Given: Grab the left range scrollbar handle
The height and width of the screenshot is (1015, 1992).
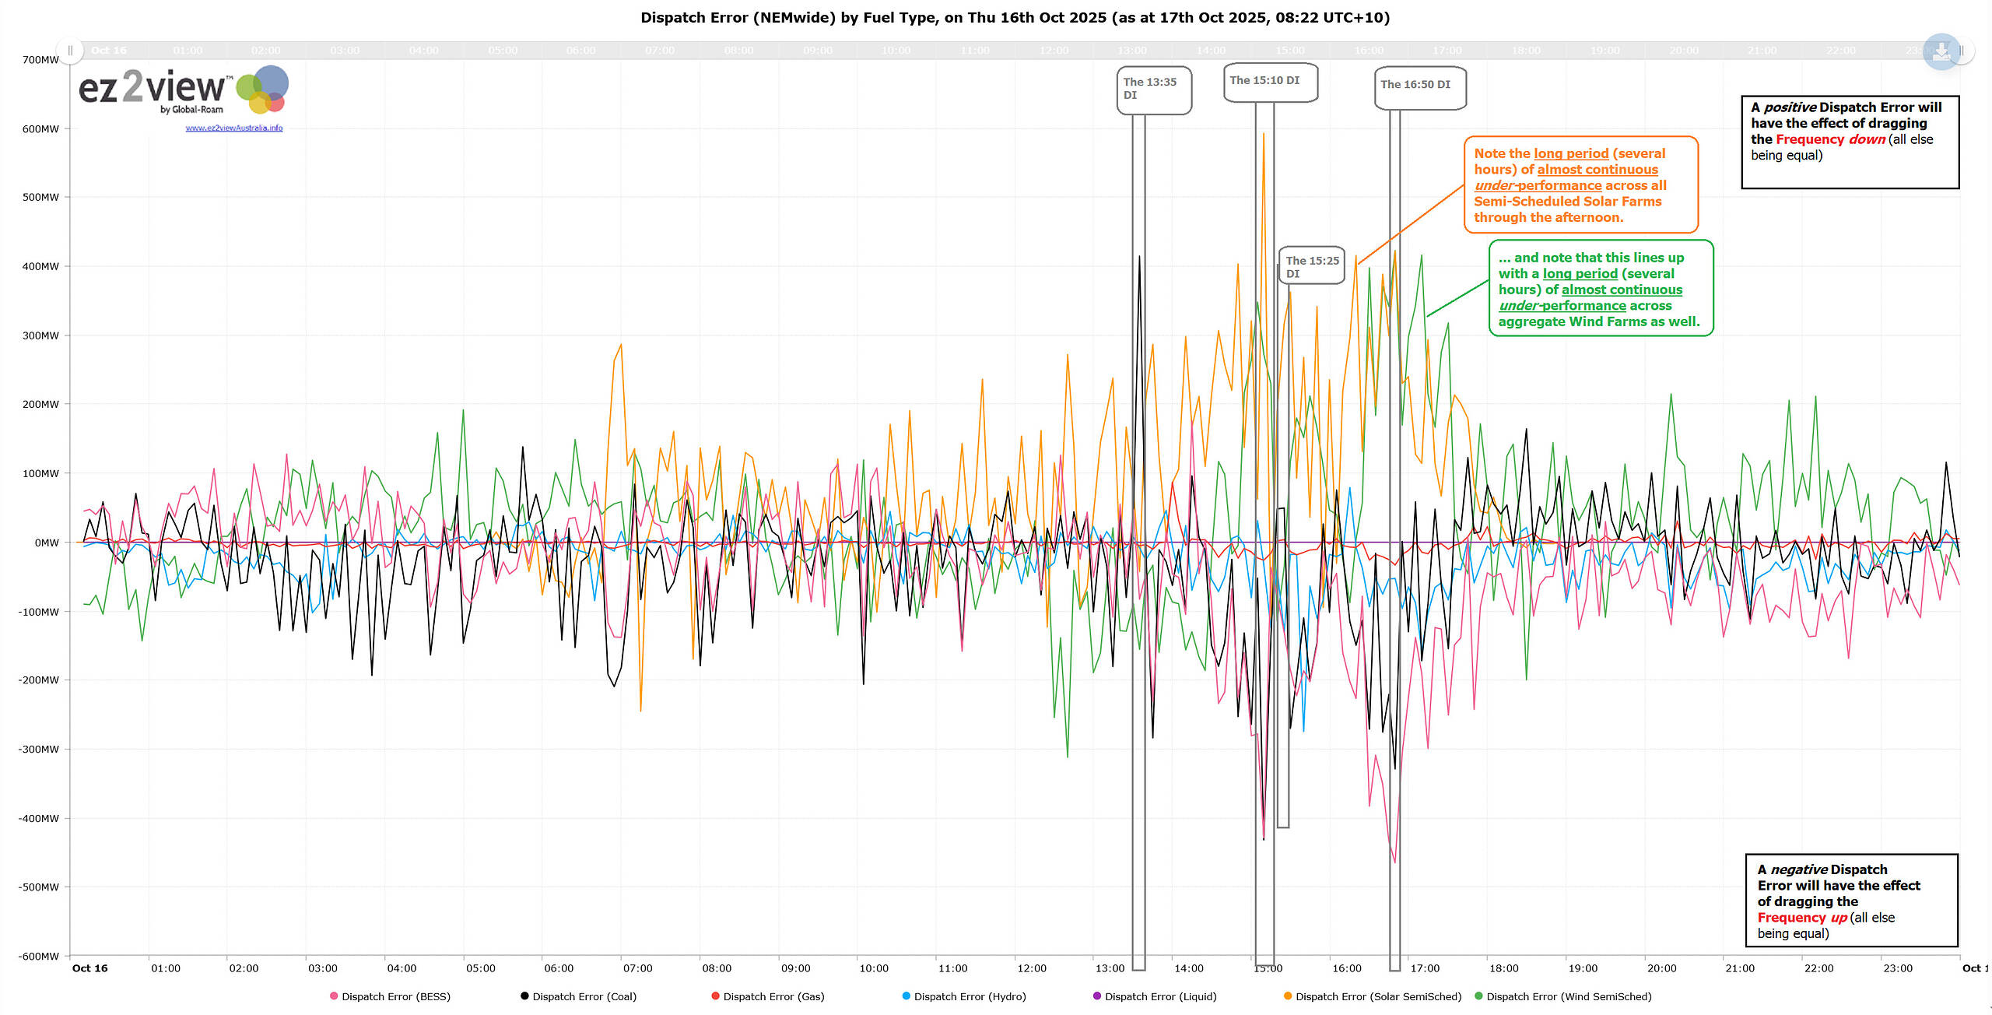Looking at the screenshot, I should [70, 51].
